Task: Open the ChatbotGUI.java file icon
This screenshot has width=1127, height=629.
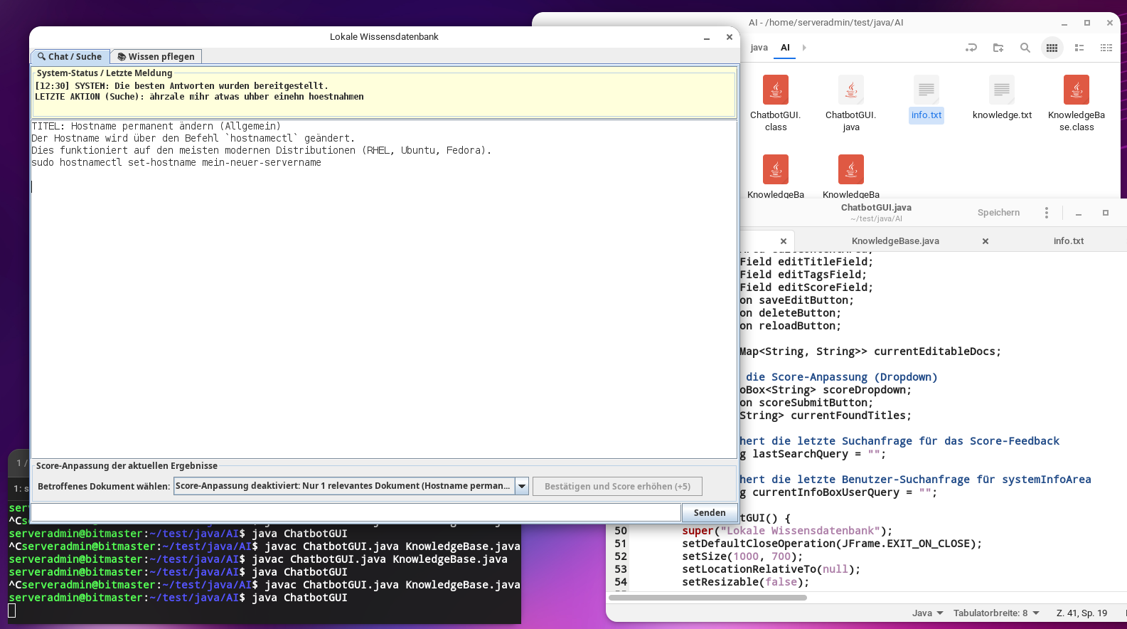Action: tap(851, 90)
